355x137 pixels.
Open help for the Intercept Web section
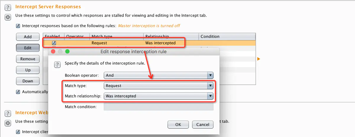point(8,114)
